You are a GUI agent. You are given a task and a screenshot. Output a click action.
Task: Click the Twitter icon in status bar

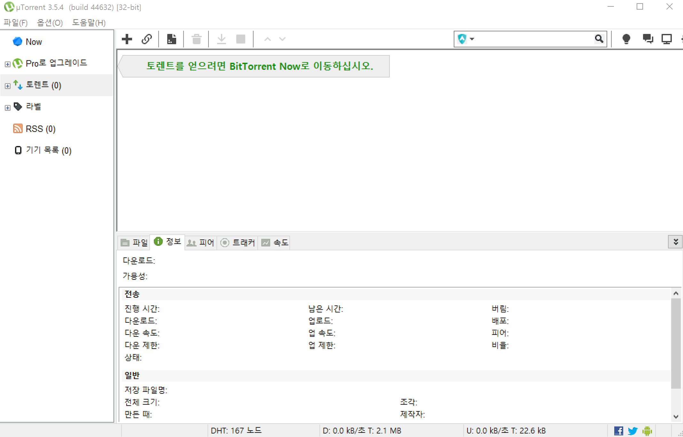(x=632, y=431)
